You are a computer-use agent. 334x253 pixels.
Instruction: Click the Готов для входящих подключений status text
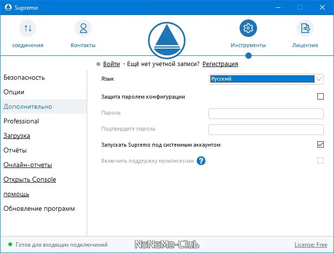(61, 245)
